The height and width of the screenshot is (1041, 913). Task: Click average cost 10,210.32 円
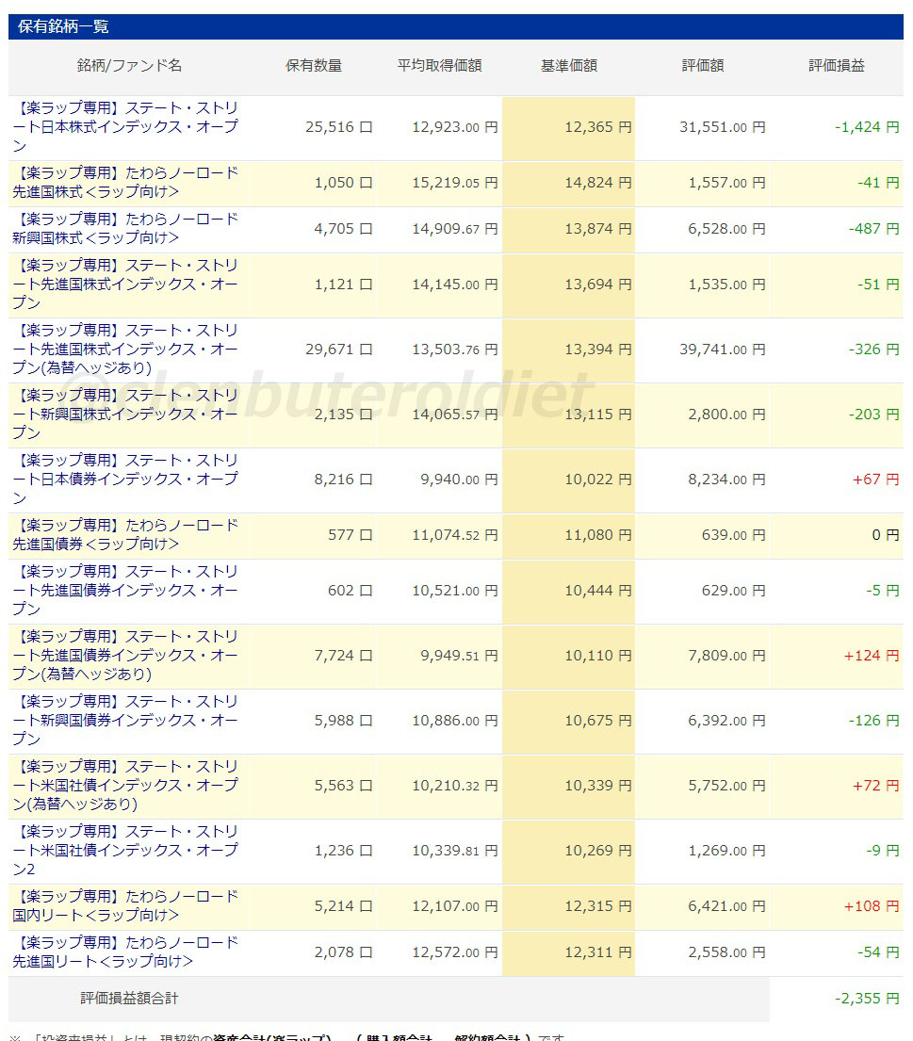(x=455, y=786)
